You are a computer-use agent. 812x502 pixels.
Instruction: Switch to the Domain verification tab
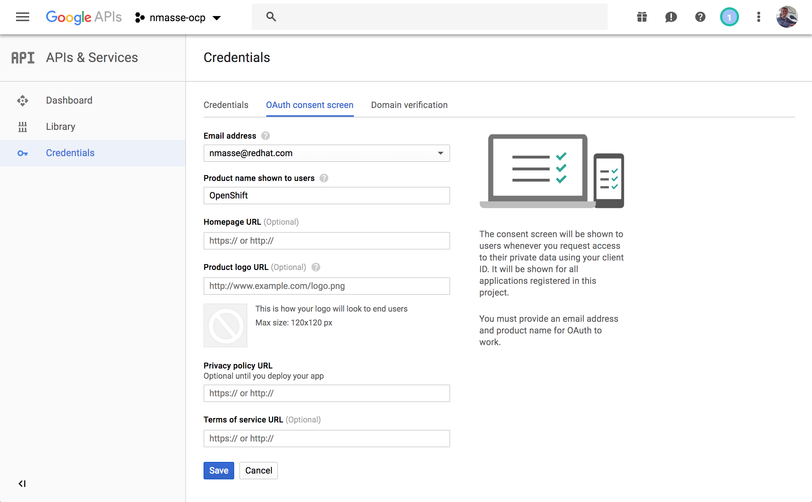pyautogui.click(x=409, y=105)
